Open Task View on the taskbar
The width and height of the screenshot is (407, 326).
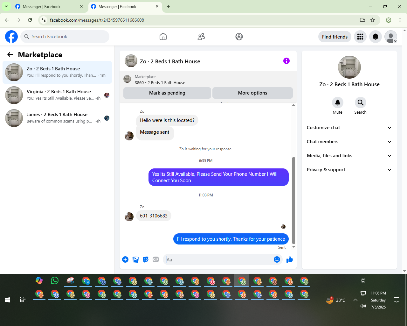(23, 300)
